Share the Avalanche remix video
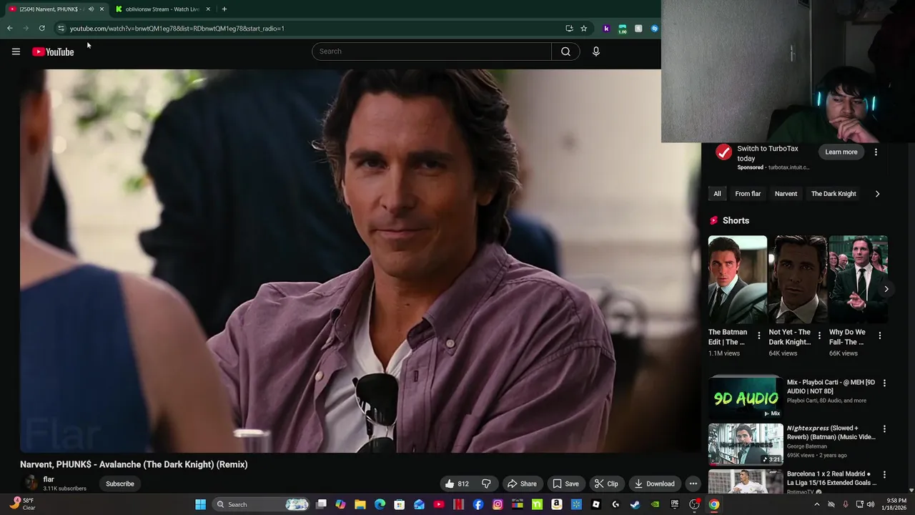Viewport: 915px width, 515px height. click(522, 484)
